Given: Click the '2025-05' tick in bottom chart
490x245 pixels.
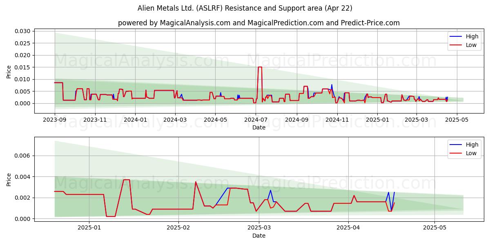Looking at the screenshot, I should (x=435, y=227).
